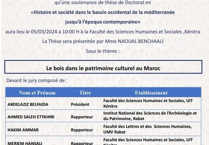Click Rapporteur cell in Hakim Ammar row
Screen dimensions: 209x145
pos(82,130)
